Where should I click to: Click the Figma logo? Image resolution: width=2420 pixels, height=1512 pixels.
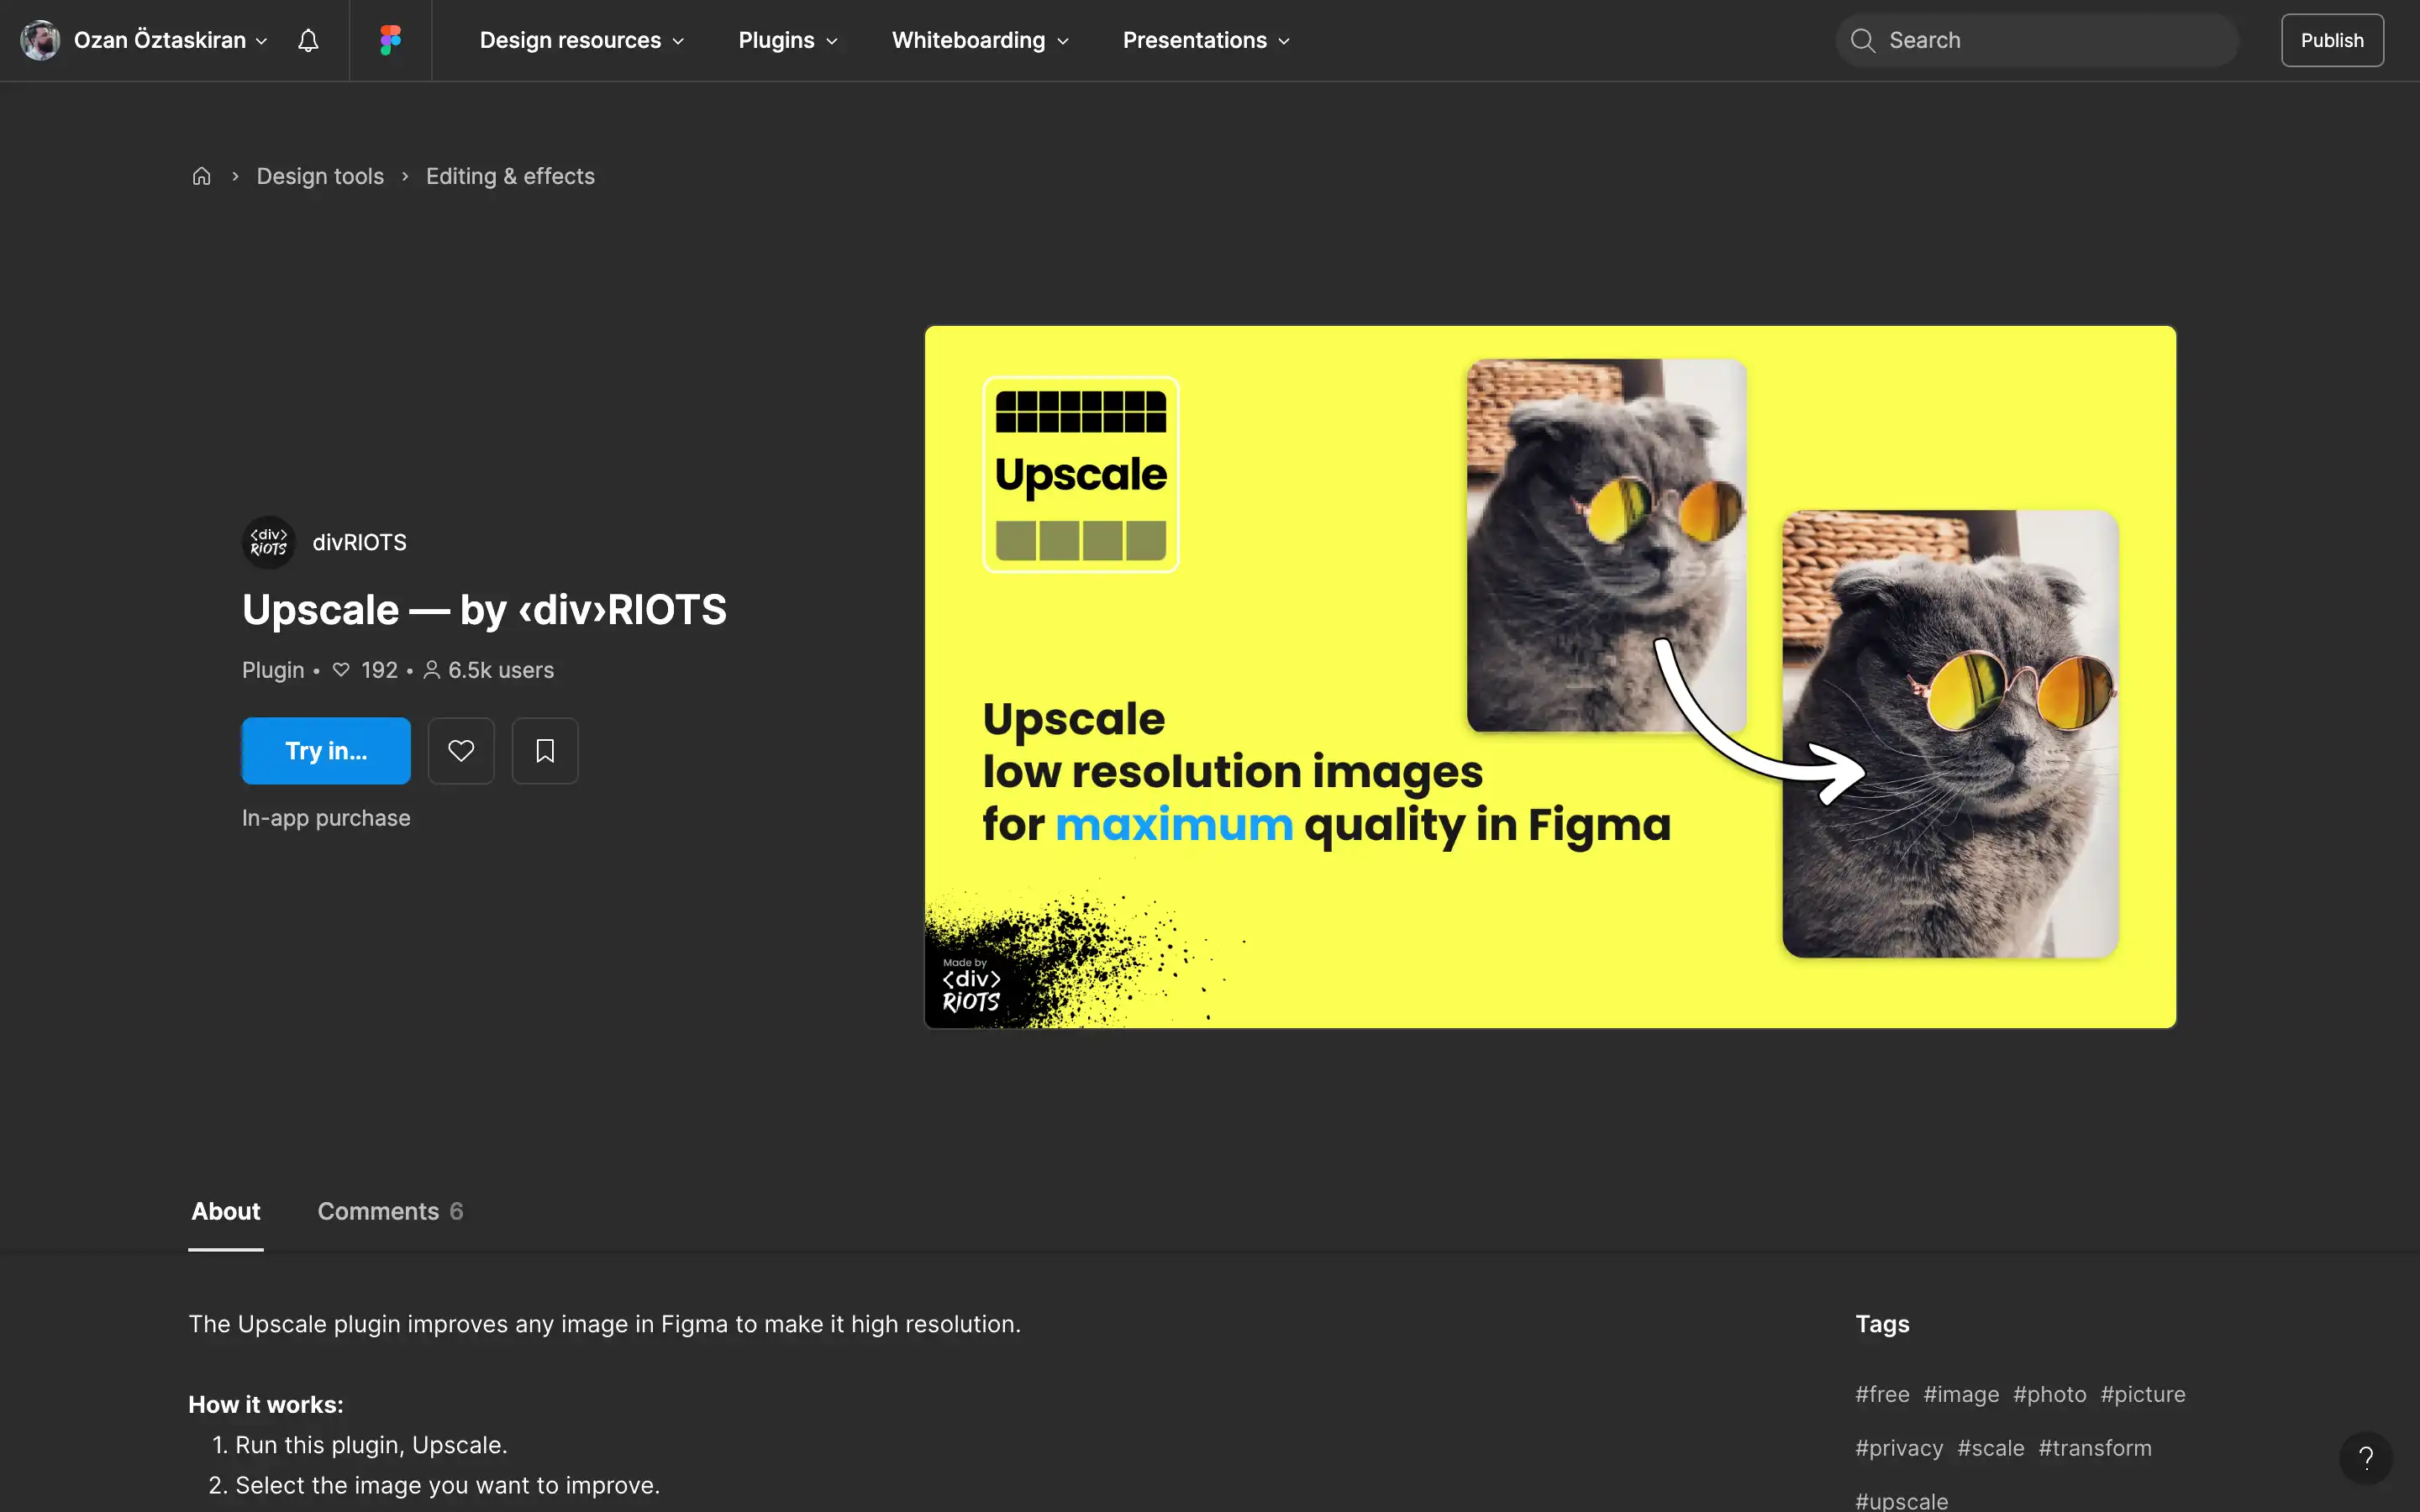(389, 40)
